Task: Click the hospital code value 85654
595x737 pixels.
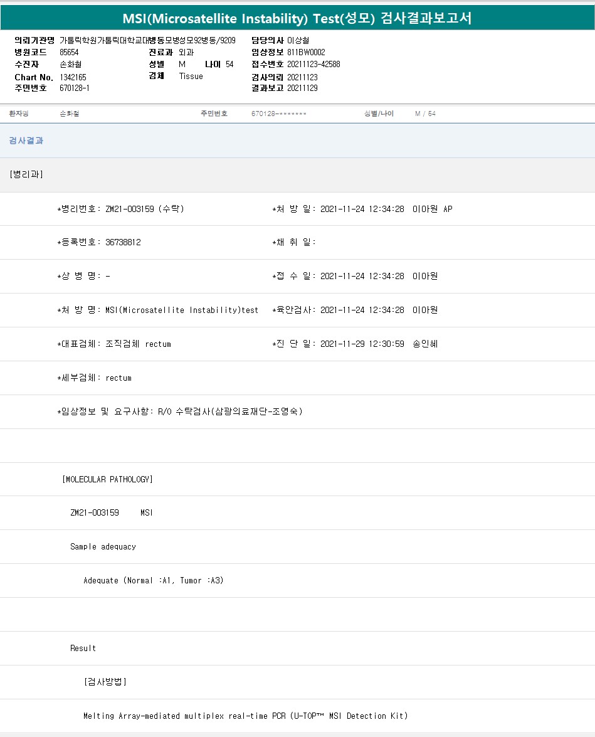Action: point(69,52)
